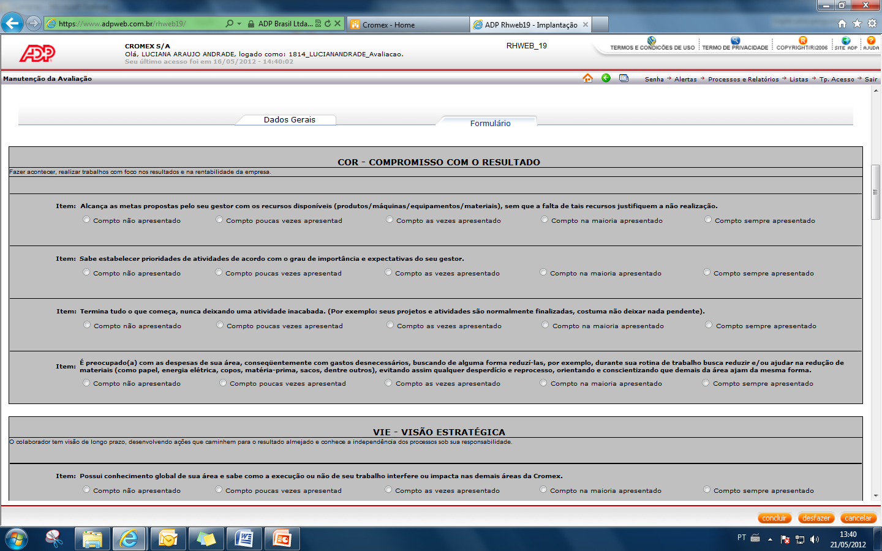Open the address bar search dropdown arrow
The width and height of the screenshot is (882, 551).
point(239,24)
